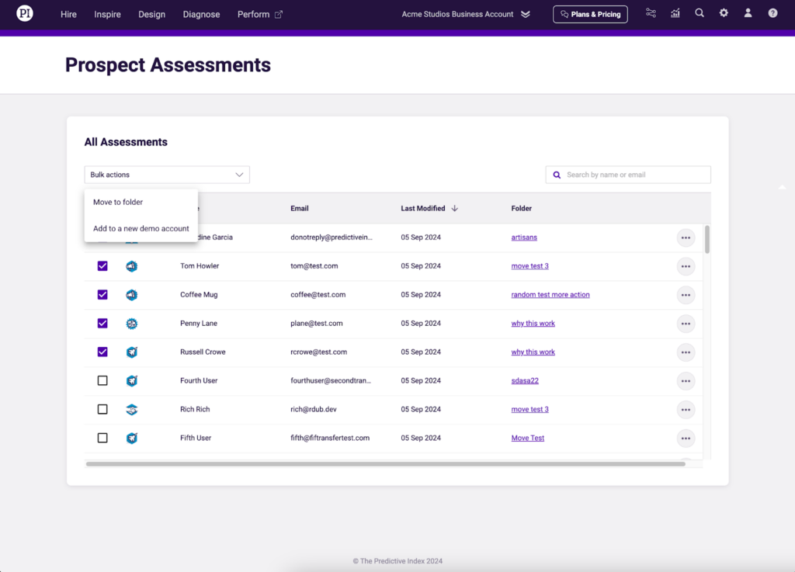Sort by Last Modified column arrow
Image resolution: width=795 pixels, height=572 pixels.
[x=455, y=209]
